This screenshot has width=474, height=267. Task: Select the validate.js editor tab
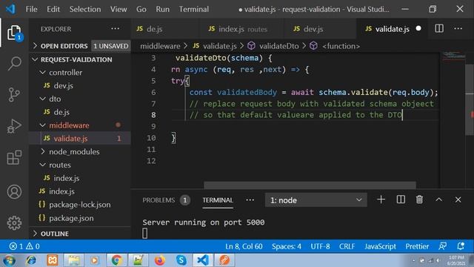pos(393,29)
